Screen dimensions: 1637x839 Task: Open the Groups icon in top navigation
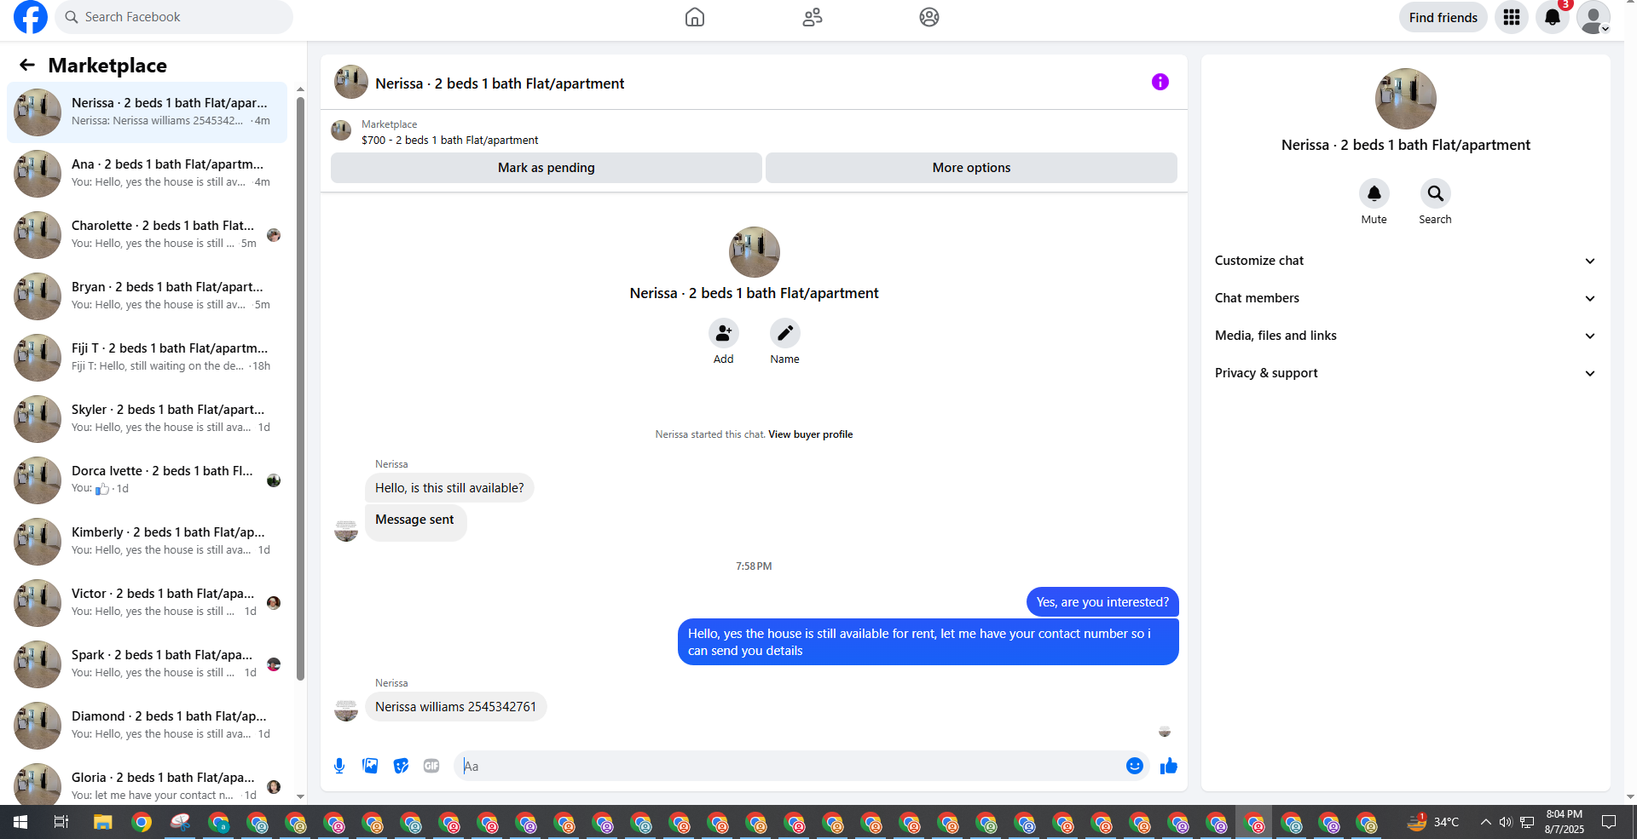pyautogui.click(x=929, y=17)
